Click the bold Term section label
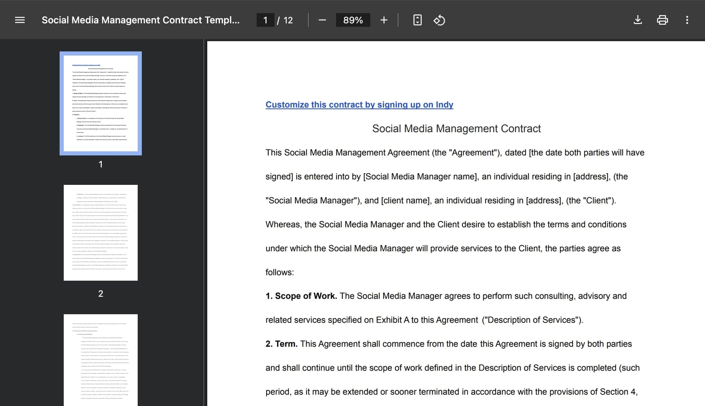Image resolution: width=705 pixels, height=406 pixels. pos(286,344)
